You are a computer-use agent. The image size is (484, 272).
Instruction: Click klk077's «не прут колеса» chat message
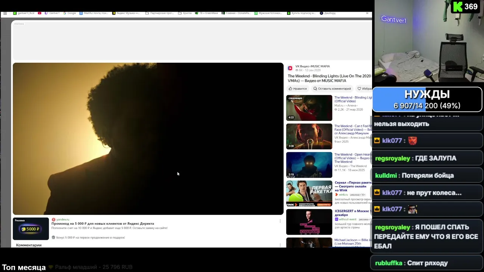coord(427,193)
